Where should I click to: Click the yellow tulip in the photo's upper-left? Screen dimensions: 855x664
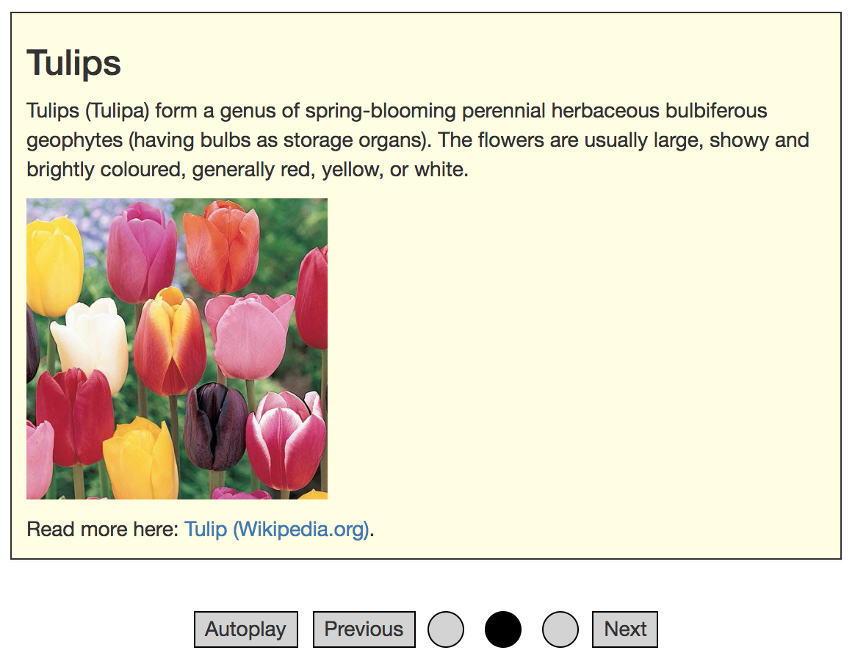(54, 266)
